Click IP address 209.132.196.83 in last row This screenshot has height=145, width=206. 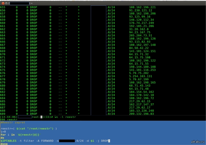pyautogui.click(x=141, y=114)
